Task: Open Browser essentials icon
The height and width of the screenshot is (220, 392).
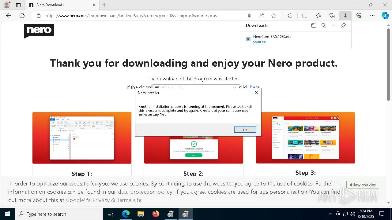Action: click(359, 16)
